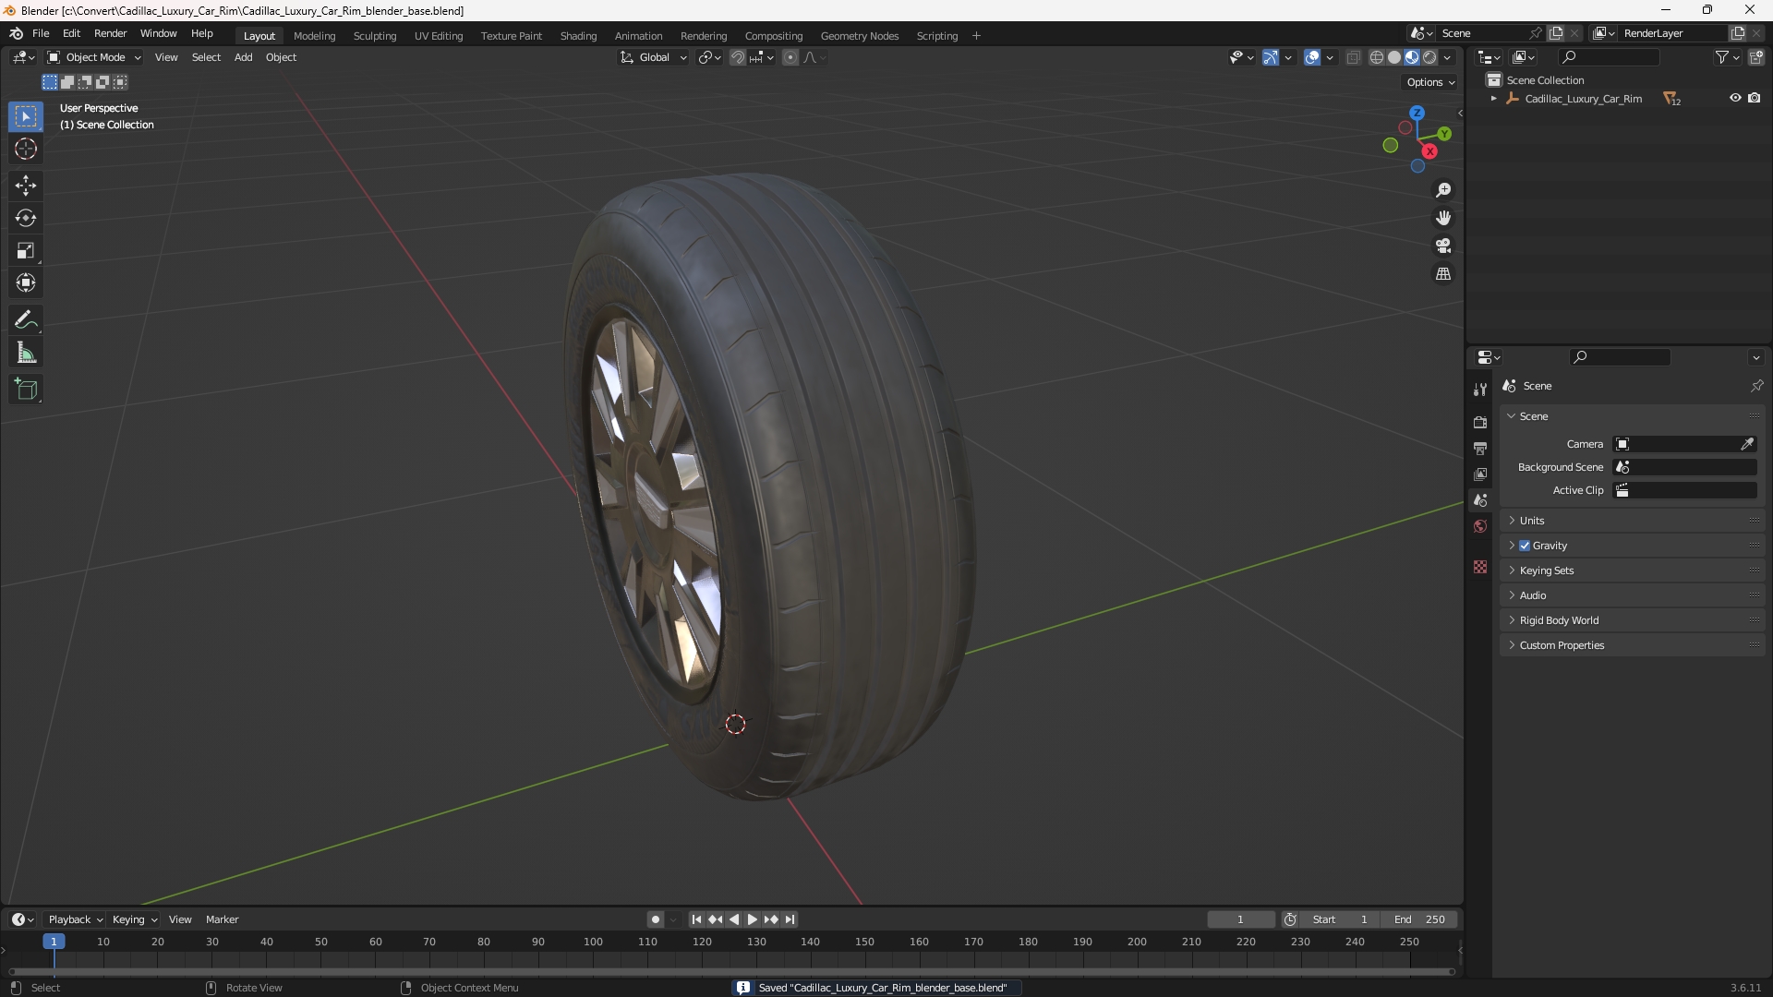Image resolution: width=1773 pixels, height=997 pixels.
Task: Click the Zoom viewport magnifier icon
Action: click(x=1443, y=190)
